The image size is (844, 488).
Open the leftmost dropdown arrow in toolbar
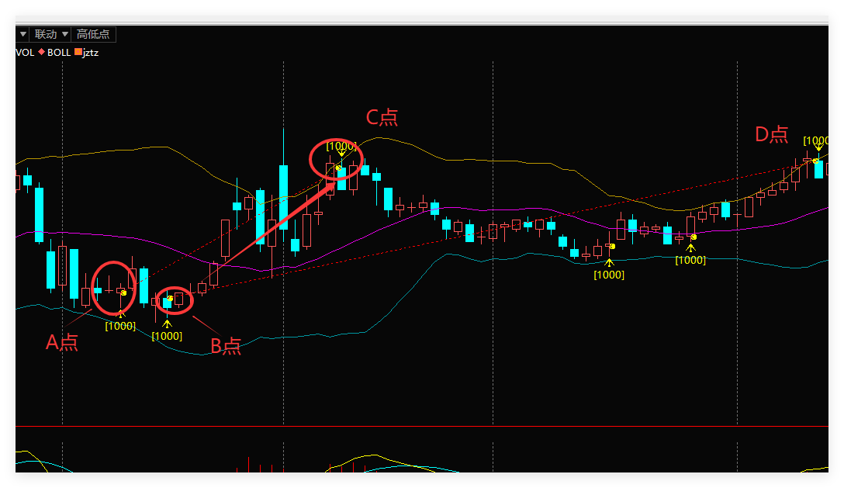22,34
